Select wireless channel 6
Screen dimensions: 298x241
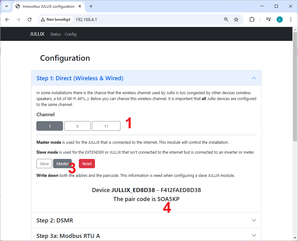click(x=77, y=126)
